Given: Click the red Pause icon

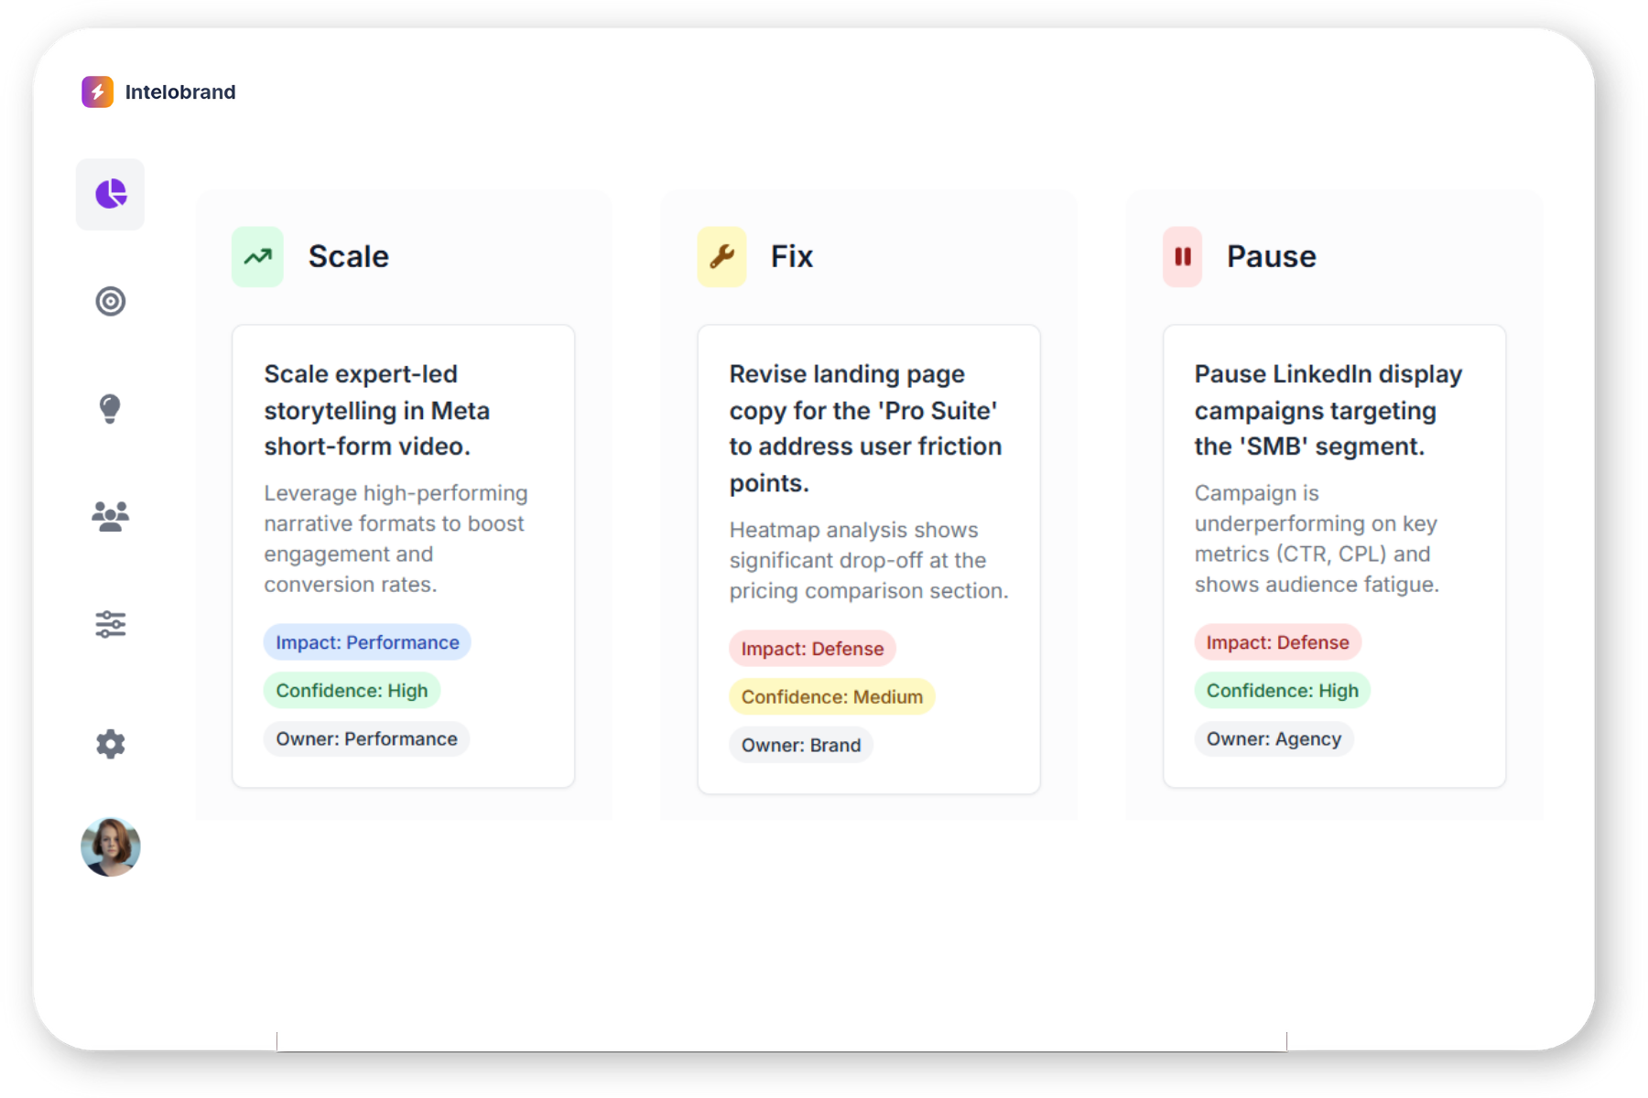Looking at the screenshot, I should pos(1183,257).
